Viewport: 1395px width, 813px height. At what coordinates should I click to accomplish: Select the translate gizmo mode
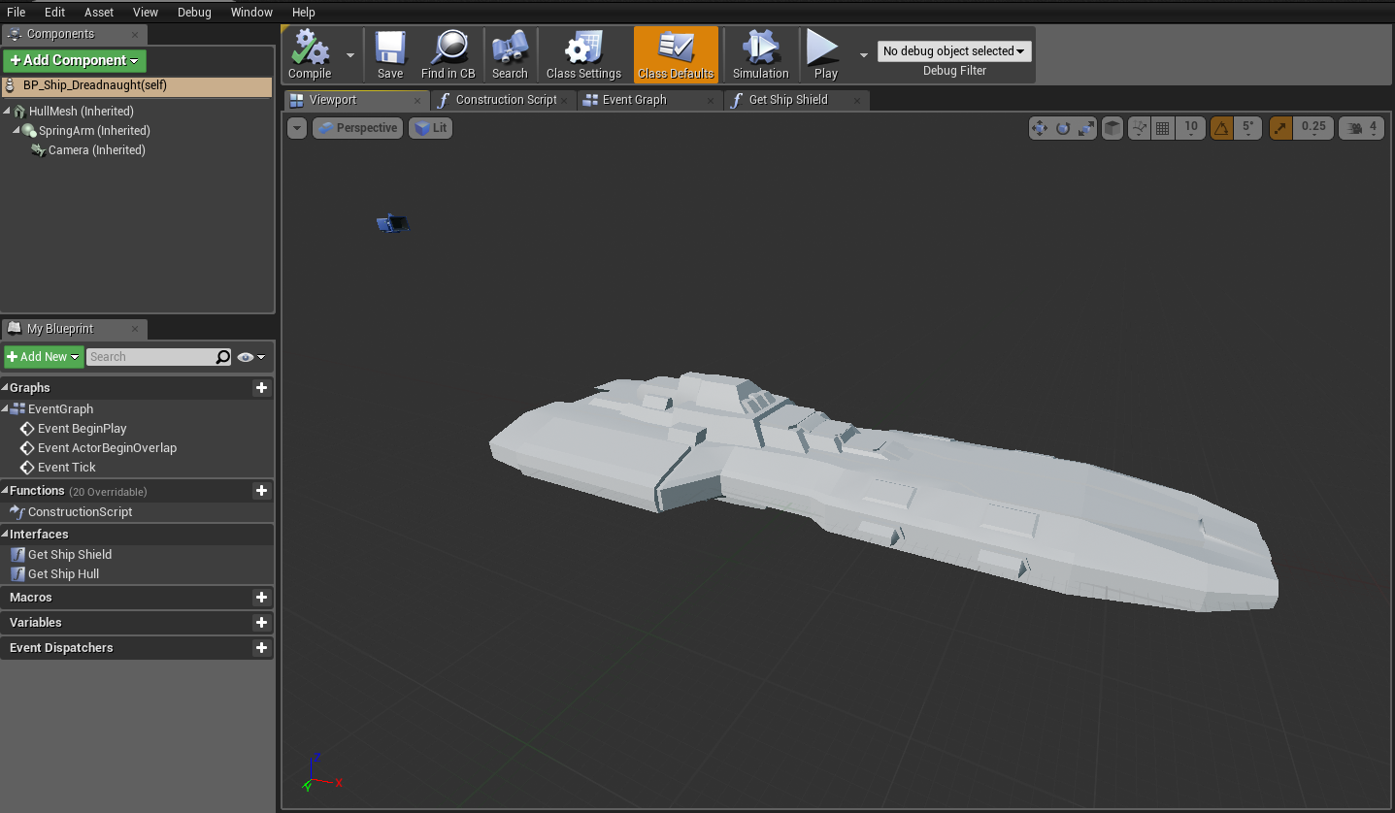pos(1040,128)
